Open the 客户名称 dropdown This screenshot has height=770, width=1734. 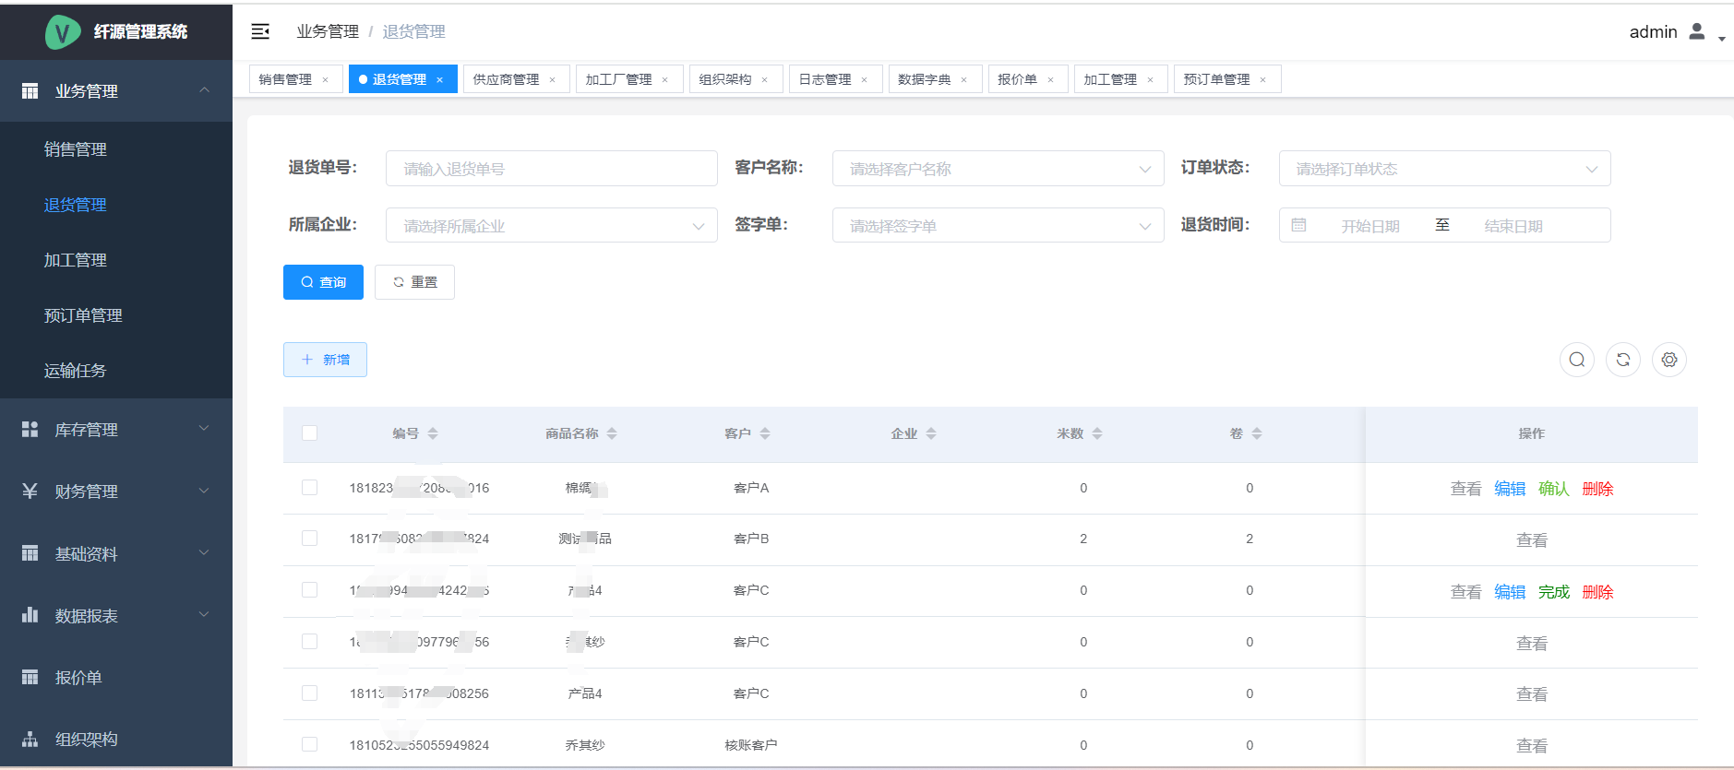coord(997,169)
